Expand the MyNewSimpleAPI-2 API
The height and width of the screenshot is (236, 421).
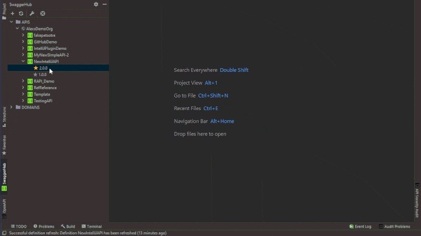tap(23, 55)
